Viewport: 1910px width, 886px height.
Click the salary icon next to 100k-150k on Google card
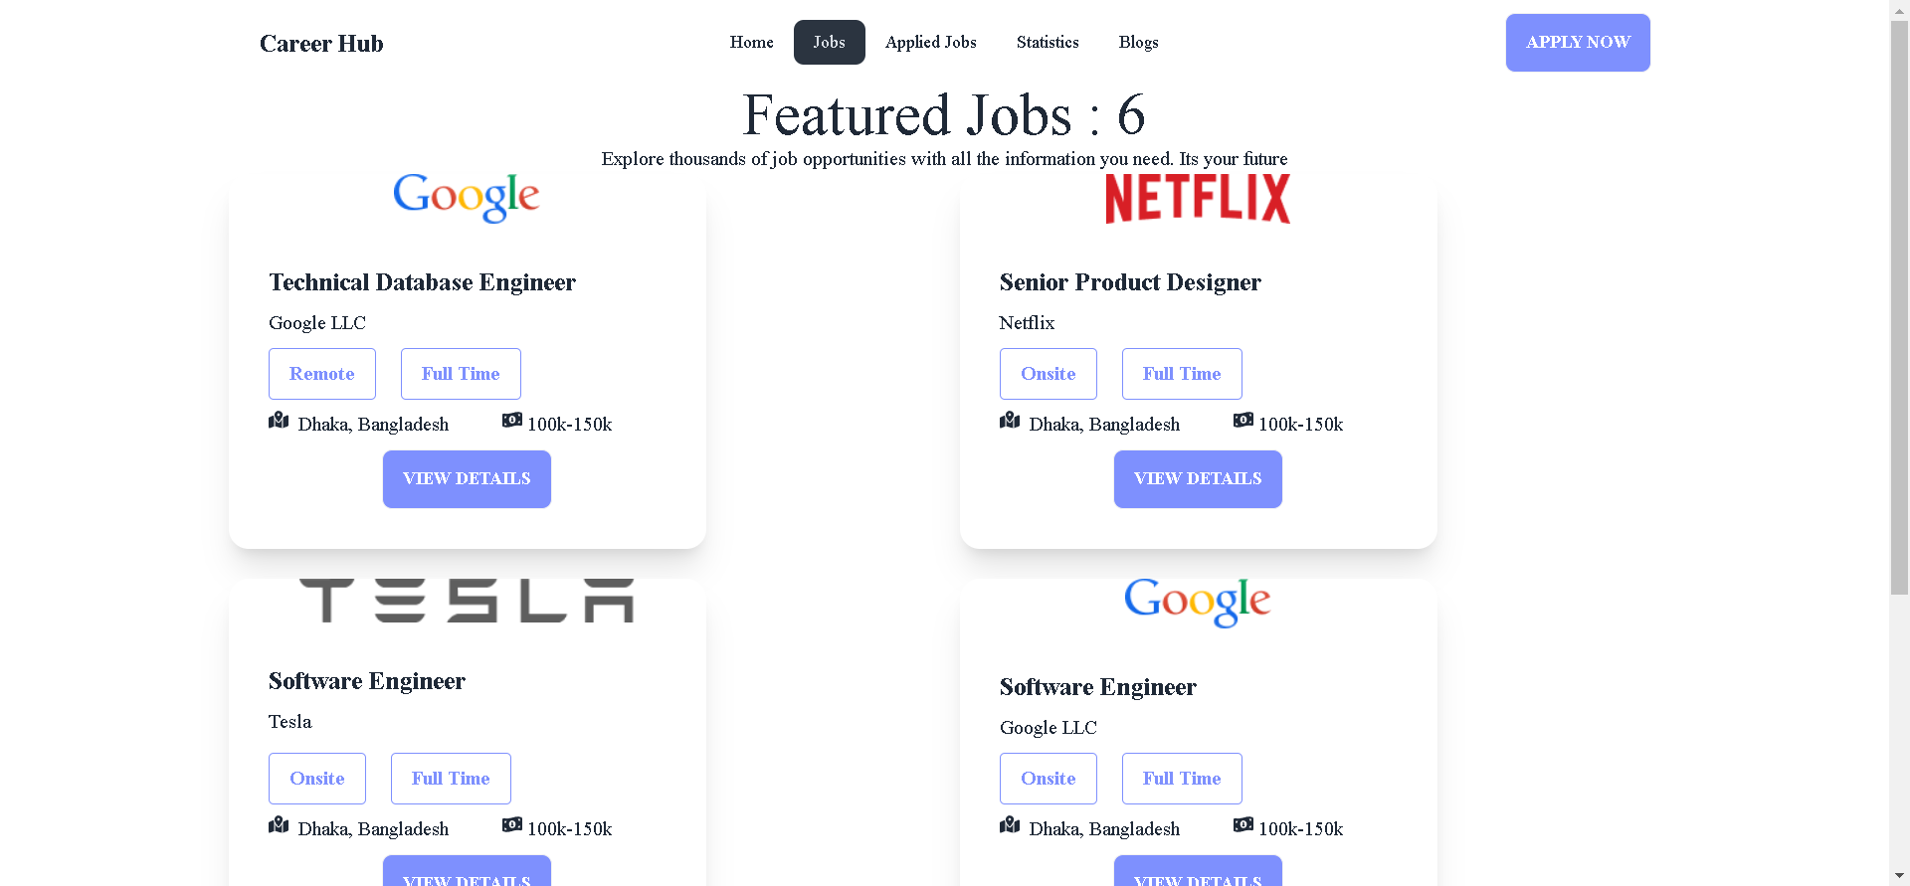pos(511,420)
